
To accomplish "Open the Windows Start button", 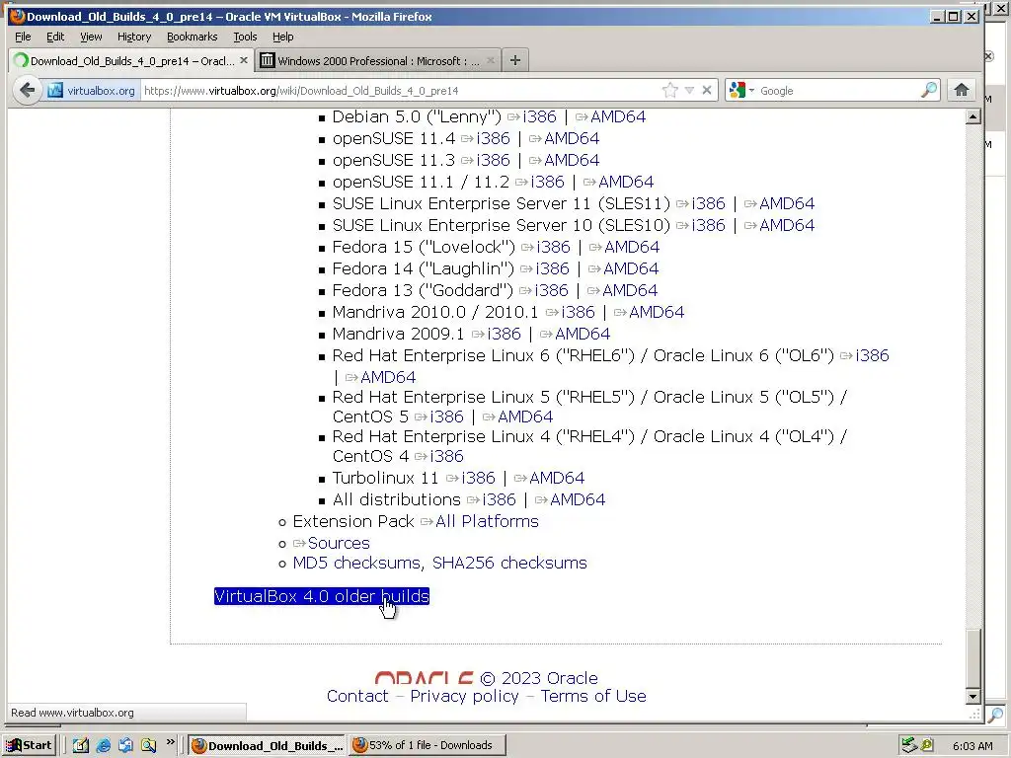I will coord(30,746).
